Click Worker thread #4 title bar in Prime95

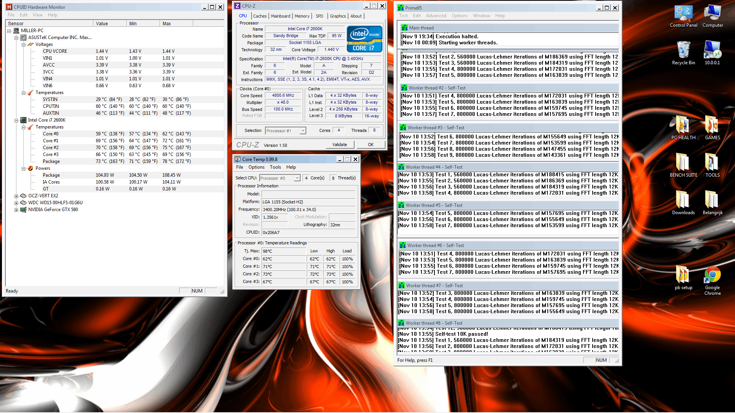(x=508, y=167)
